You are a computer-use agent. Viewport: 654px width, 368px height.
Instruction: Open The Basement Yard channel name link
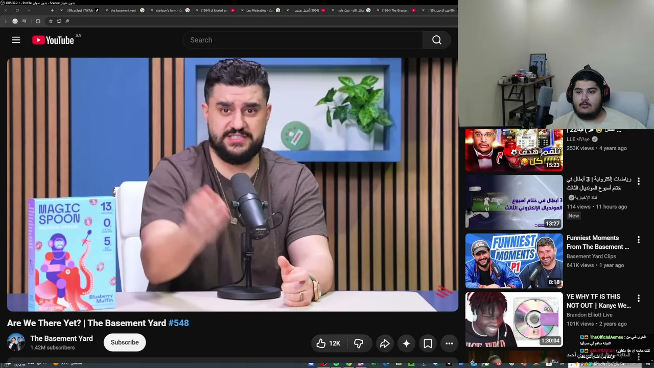(61, 338)
